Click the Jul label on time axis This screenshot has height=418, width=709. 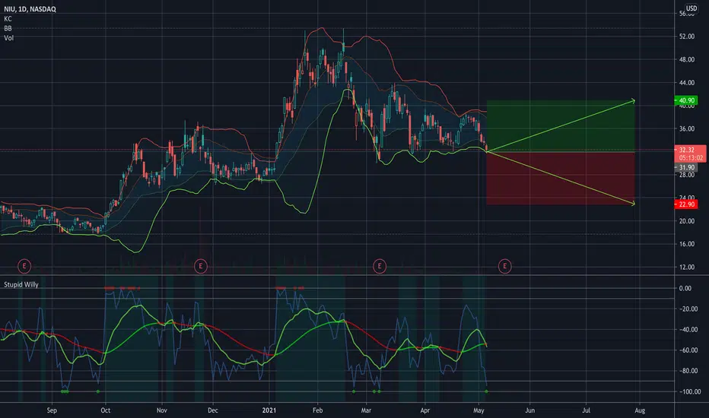pos(586,410)
